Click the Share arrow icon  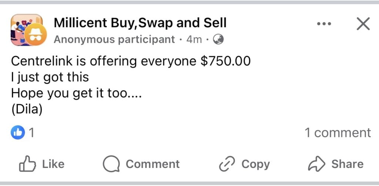(317, 163)
